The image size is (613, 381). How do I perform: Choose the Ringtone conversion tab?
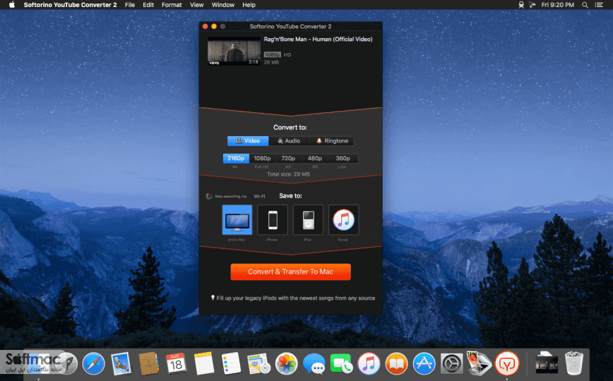point(331,140)
